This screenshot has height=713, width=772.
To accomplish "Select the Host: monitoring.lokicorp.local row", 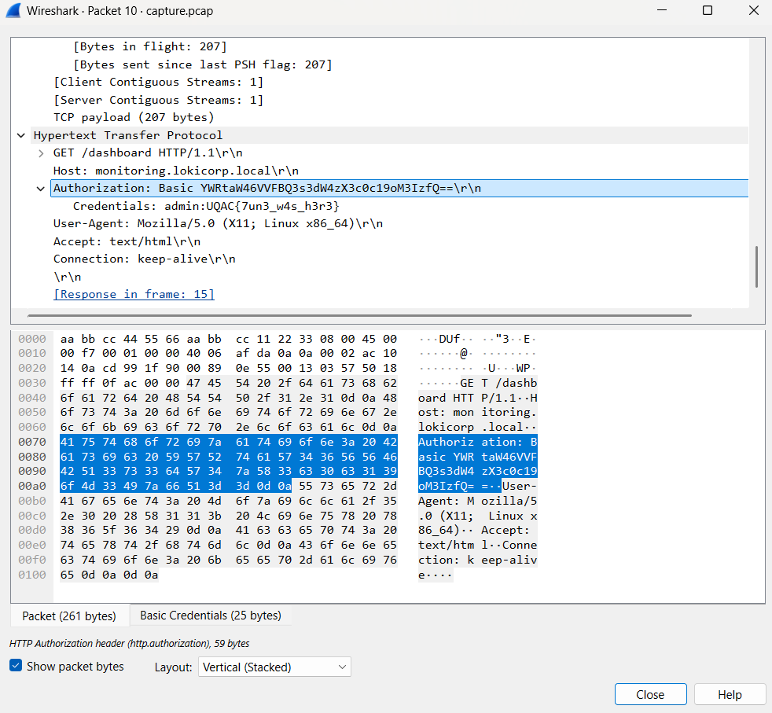I will tap(176, 171).
